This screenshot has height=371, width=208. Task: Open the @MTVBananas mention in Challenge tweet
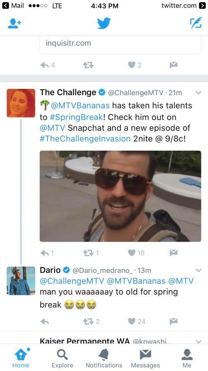[80, 105]
